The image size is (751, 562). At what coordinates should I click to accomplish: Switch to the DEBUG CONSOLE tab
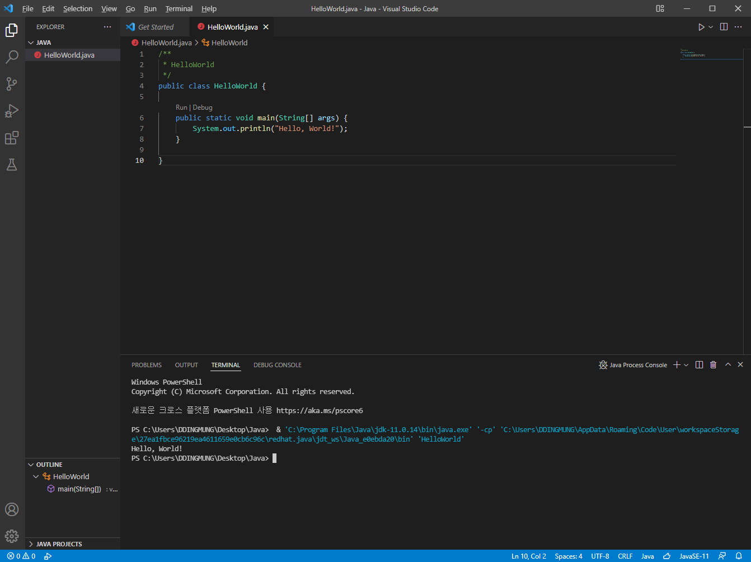click(277, 364)
